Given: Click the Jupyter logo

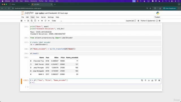Looking at the screenshot, I should coord(27,13).
